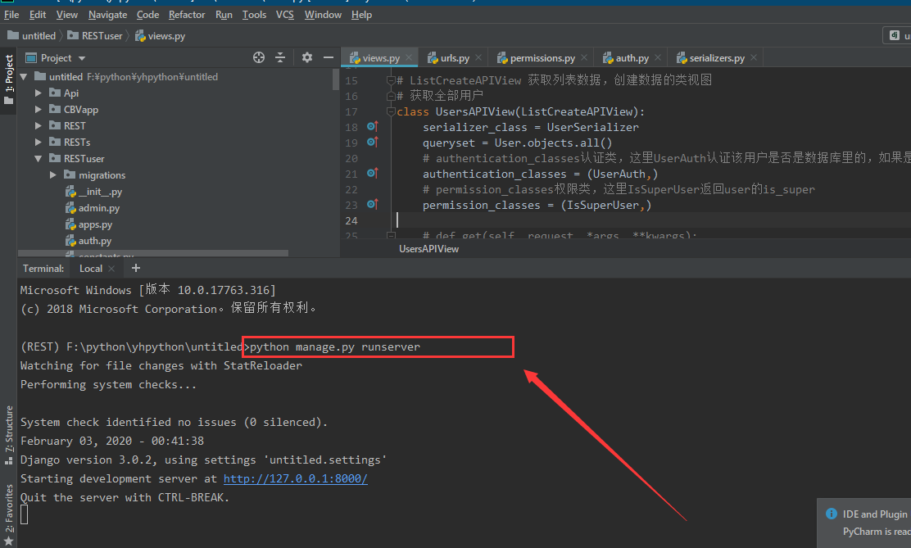Collapse the RESTuser folder

pos(39,159)
